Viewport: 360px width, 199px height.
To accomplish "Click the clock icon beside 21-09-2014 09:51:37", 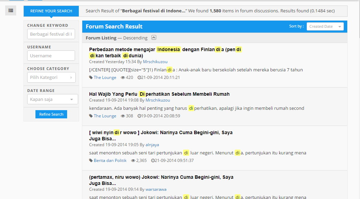I will (x=153, y=161).
